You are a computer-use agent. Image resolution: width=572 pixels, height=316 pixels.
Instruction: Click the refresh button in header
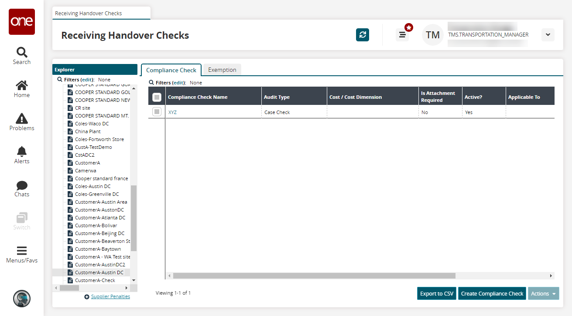363,35
